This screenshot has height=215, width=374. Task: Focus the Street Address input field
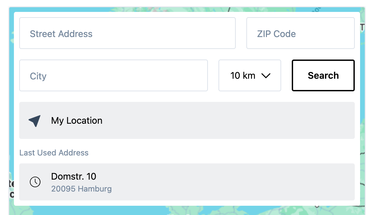[127, 33]
